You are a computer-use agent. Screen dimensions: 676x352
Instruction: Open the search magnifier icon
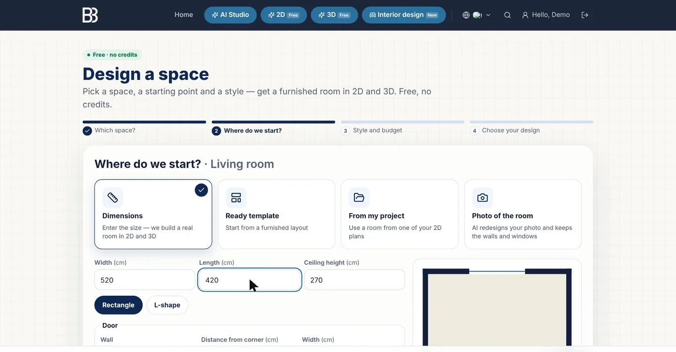(507, 15)
